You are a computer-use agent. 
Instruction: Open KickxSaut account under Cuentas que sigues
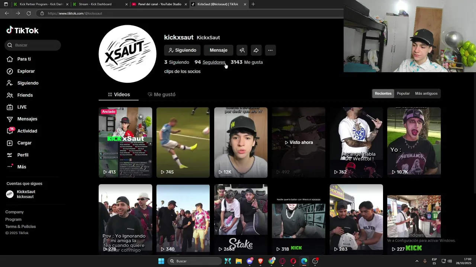pyautogui.click(x=26, y=194)
